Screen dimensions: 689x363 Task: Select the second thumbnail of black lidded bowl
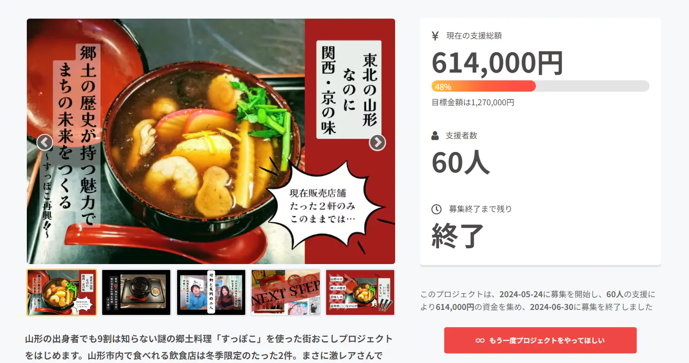pyautogui.click(x=136, y=292)
